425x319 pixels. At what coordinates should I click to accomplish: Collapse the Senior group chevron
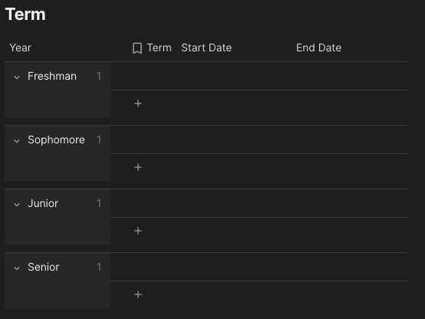pos(17,268)
